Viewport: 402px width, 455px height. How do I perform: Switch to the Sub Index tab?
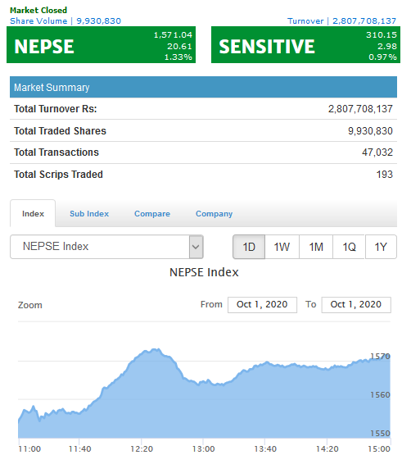coord(89,214)
